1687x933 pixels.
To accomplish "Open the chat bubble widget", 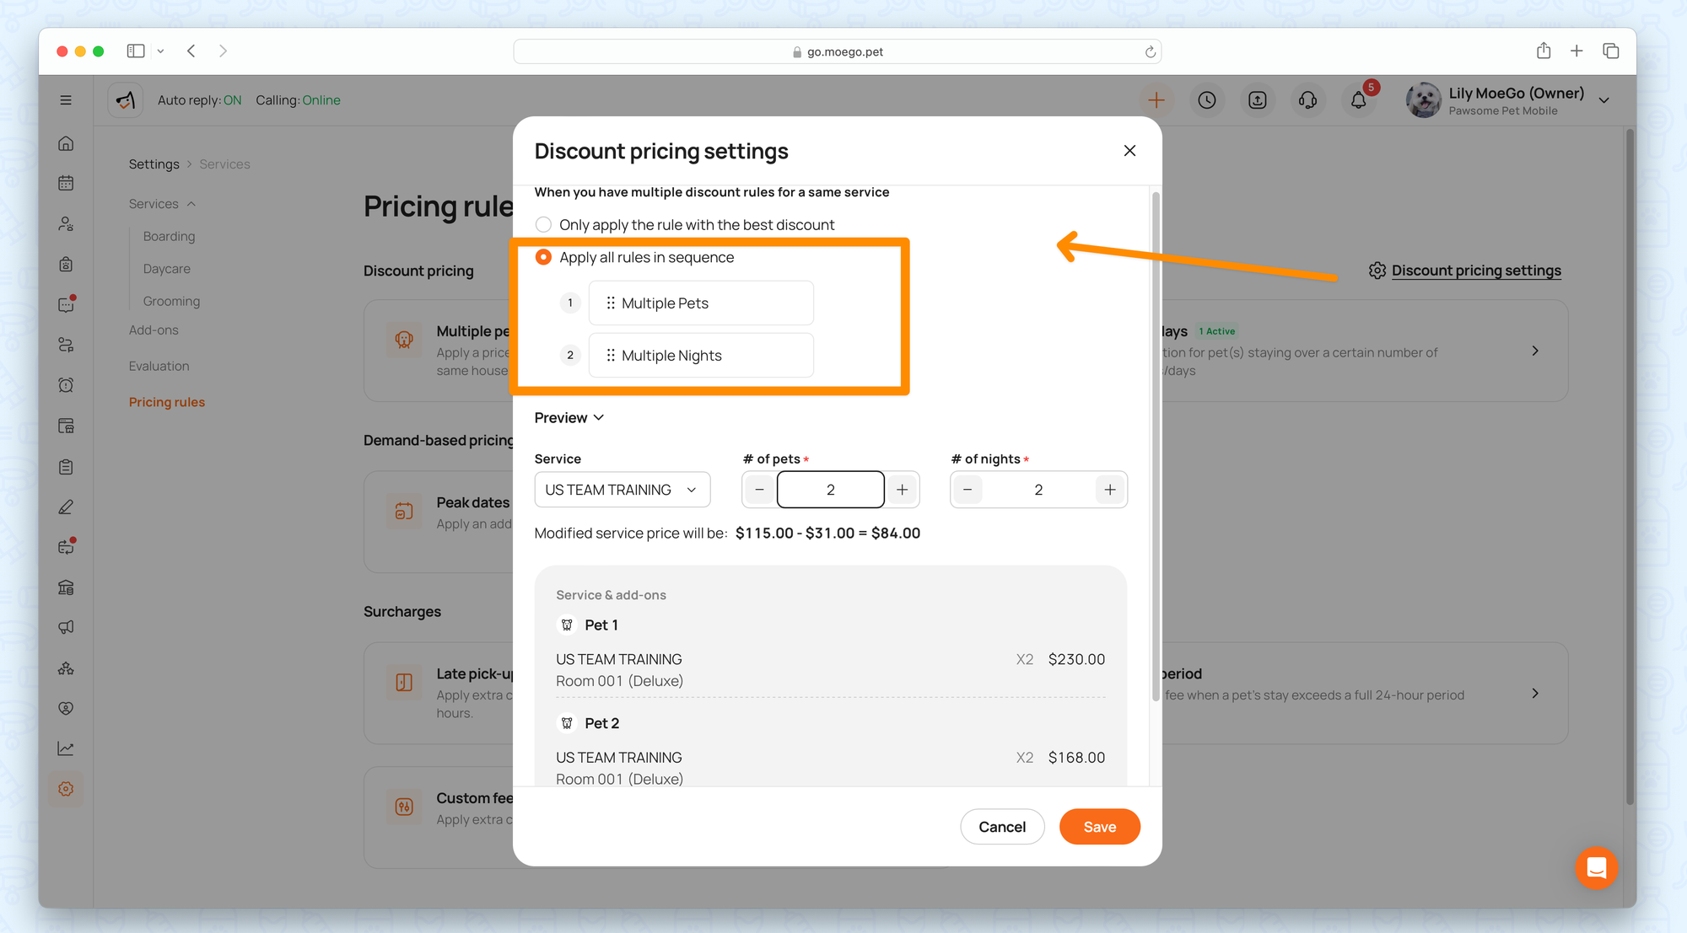I will tap(1596, 867).
